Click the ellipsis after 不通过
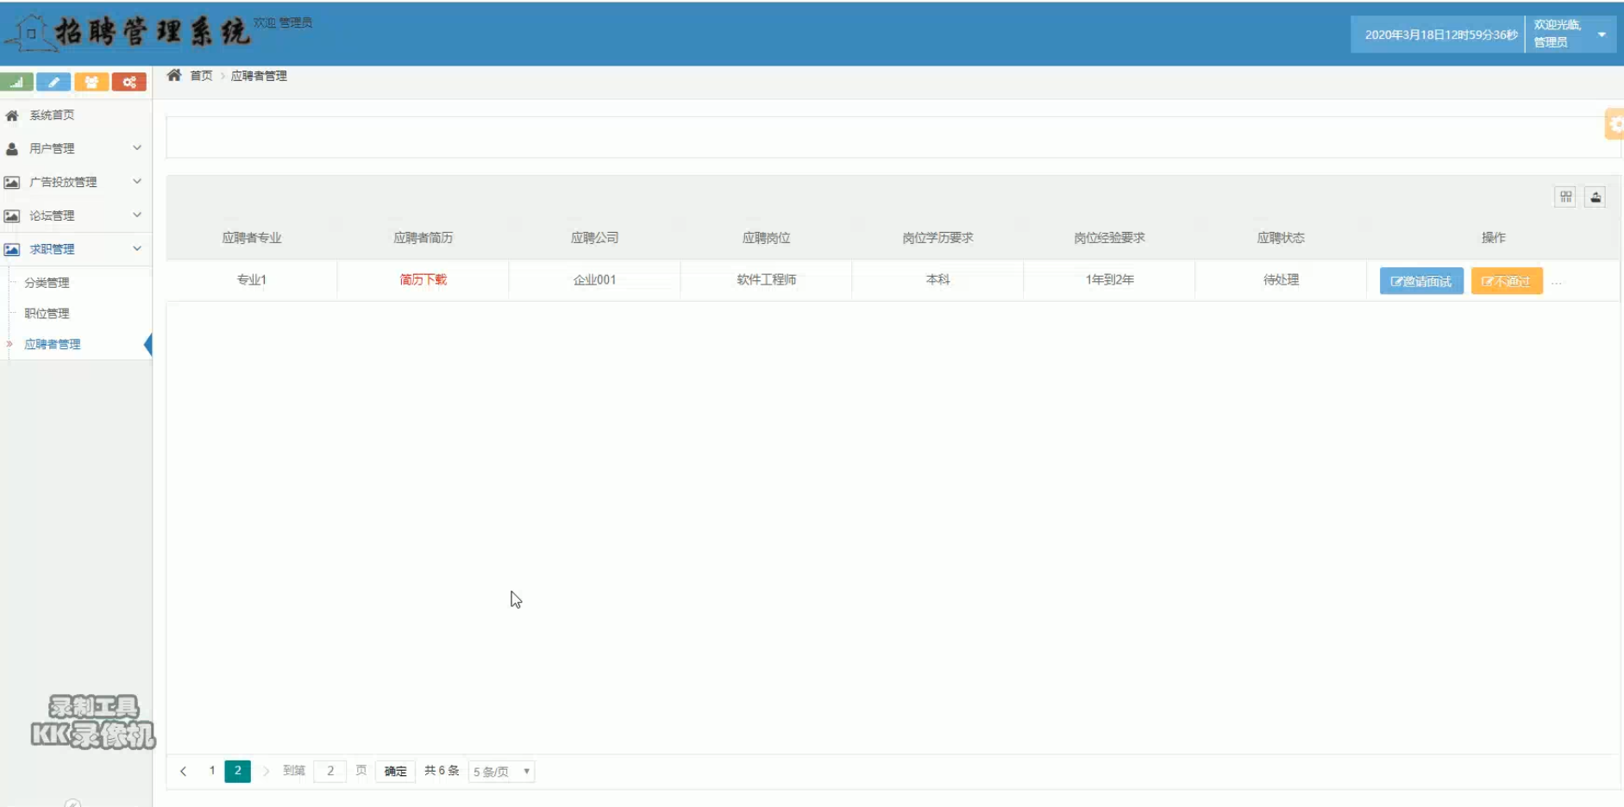Image resolution: width=1624 pixels, height=807 pixels. point(1557,282)
